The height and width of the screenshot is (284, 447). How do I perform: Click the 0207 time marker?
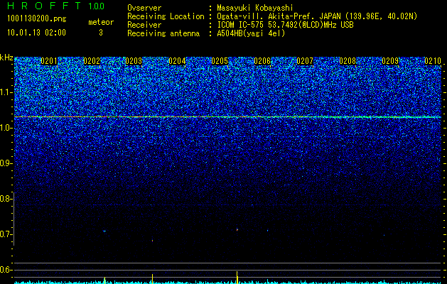click(305, 61)
